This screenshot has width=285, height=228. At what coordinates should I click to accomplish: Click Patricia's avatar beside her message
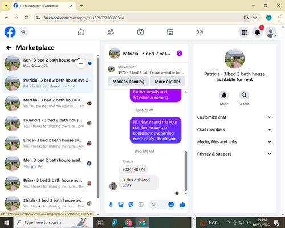pos(113,186)
